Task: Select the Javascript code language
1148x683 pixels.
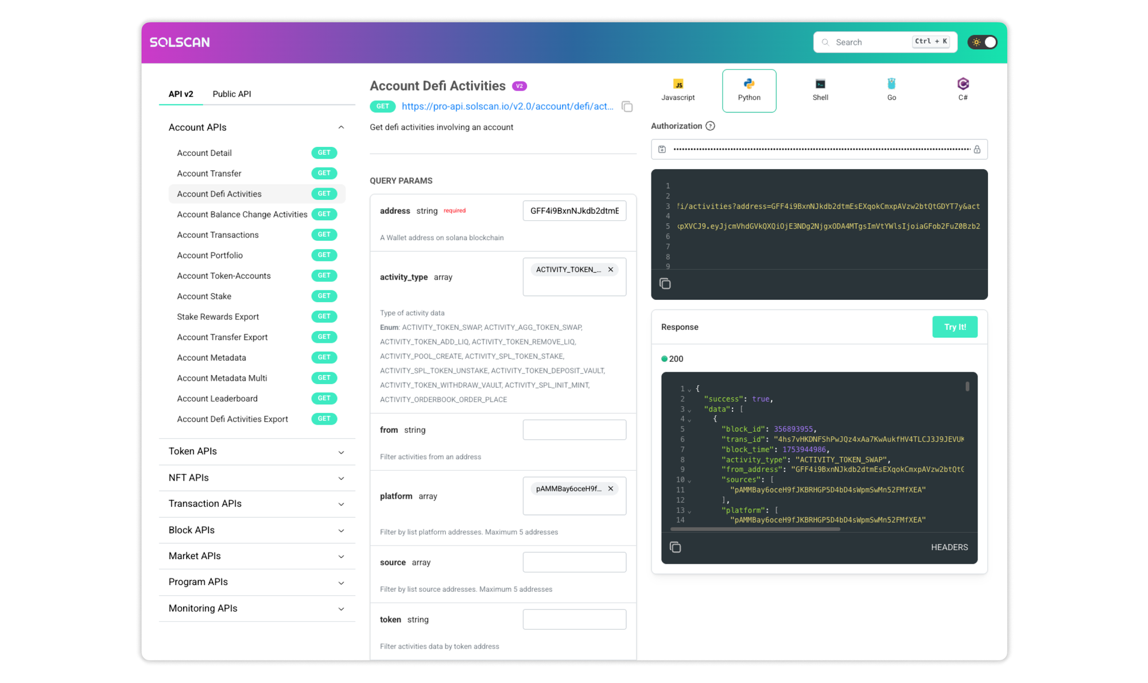Action: 678,90
